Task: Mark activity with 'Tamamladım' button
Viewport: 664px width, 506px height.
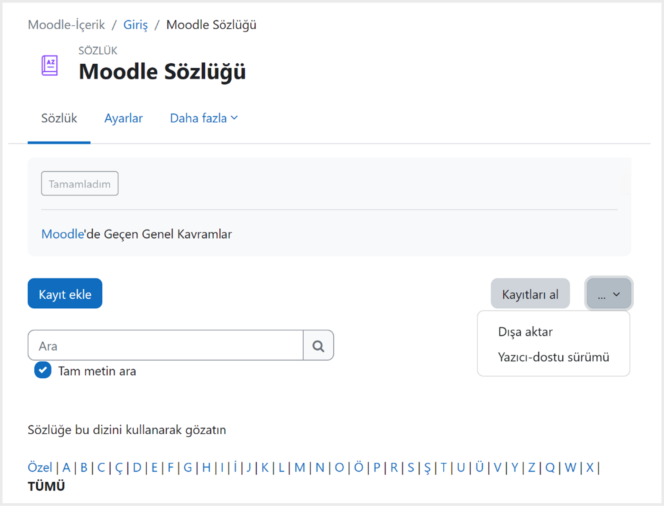Action: (80, 183)
